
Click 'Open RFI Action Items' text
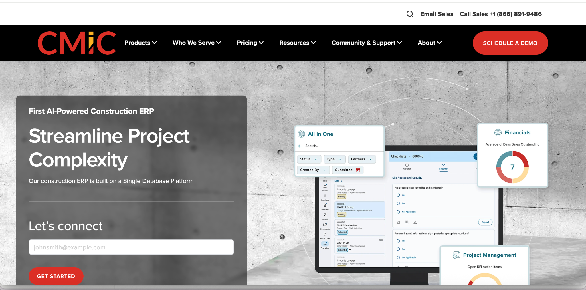(x=484, y=267)
